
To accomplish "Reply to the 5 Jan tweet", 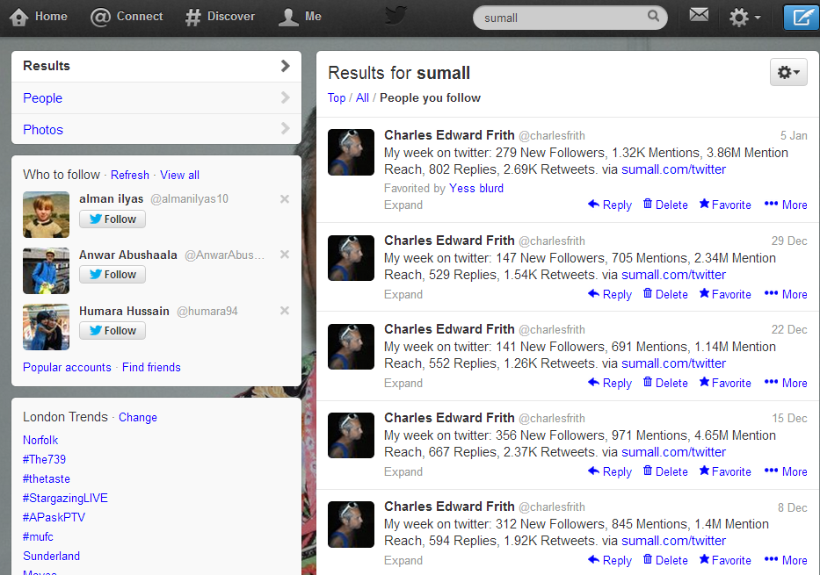I will 610,205.
